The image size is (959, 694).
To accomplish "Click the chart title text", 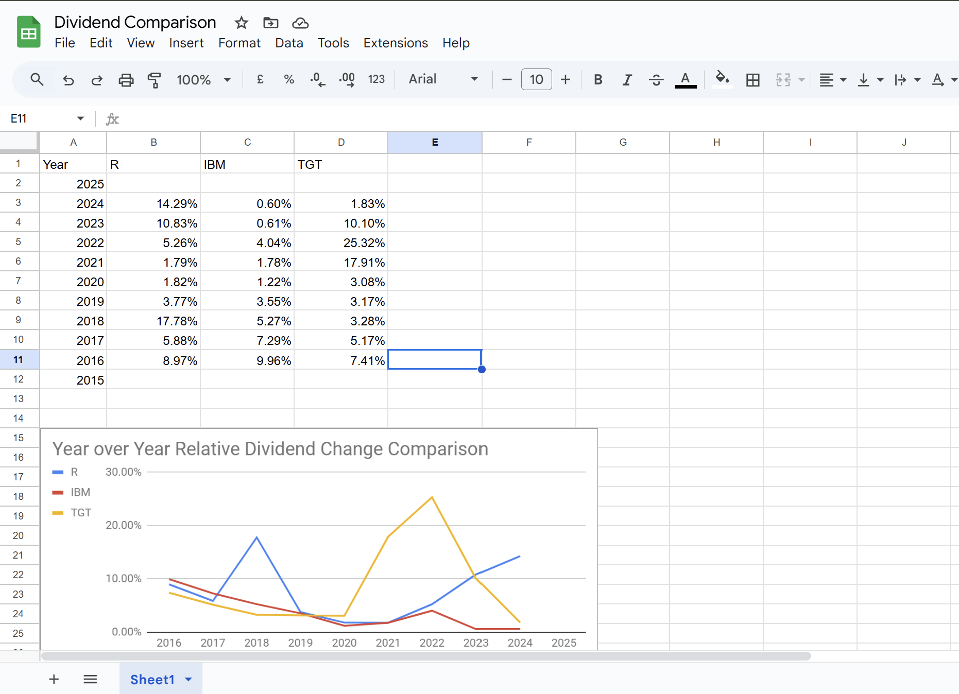I will 270,449.
